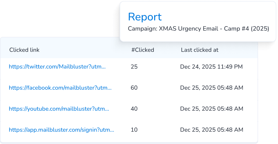The image size is (278, 144).
Task: Select the click count 60 for Facebook
Action: coord(134,88)
